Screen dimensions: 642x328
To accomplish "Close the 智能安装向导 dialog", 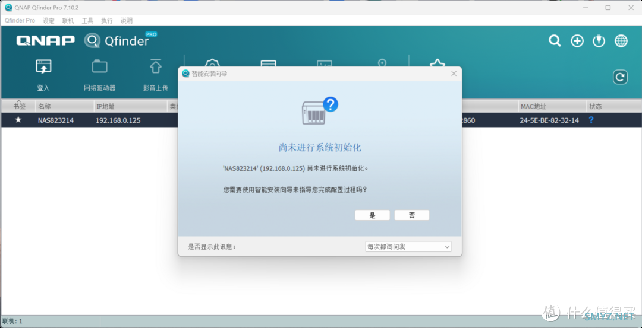I will (453, 74).
